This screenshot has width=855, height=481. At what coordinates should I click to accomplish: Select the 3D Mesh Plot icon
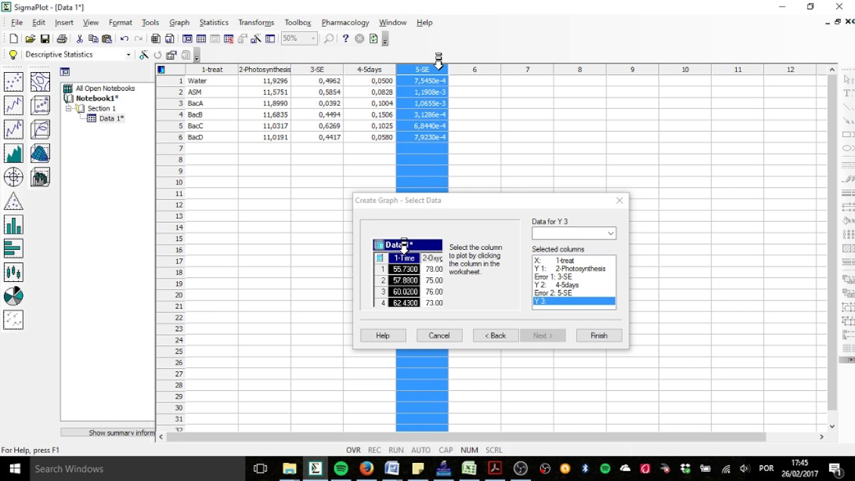pos(40,154)
